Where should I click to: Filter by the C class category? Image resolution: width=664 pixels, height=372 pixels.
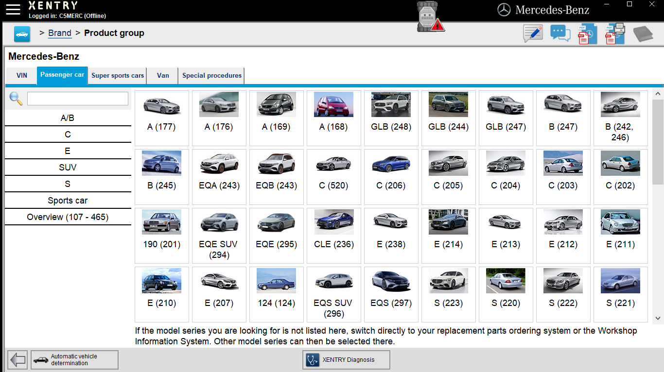[68, 135]
